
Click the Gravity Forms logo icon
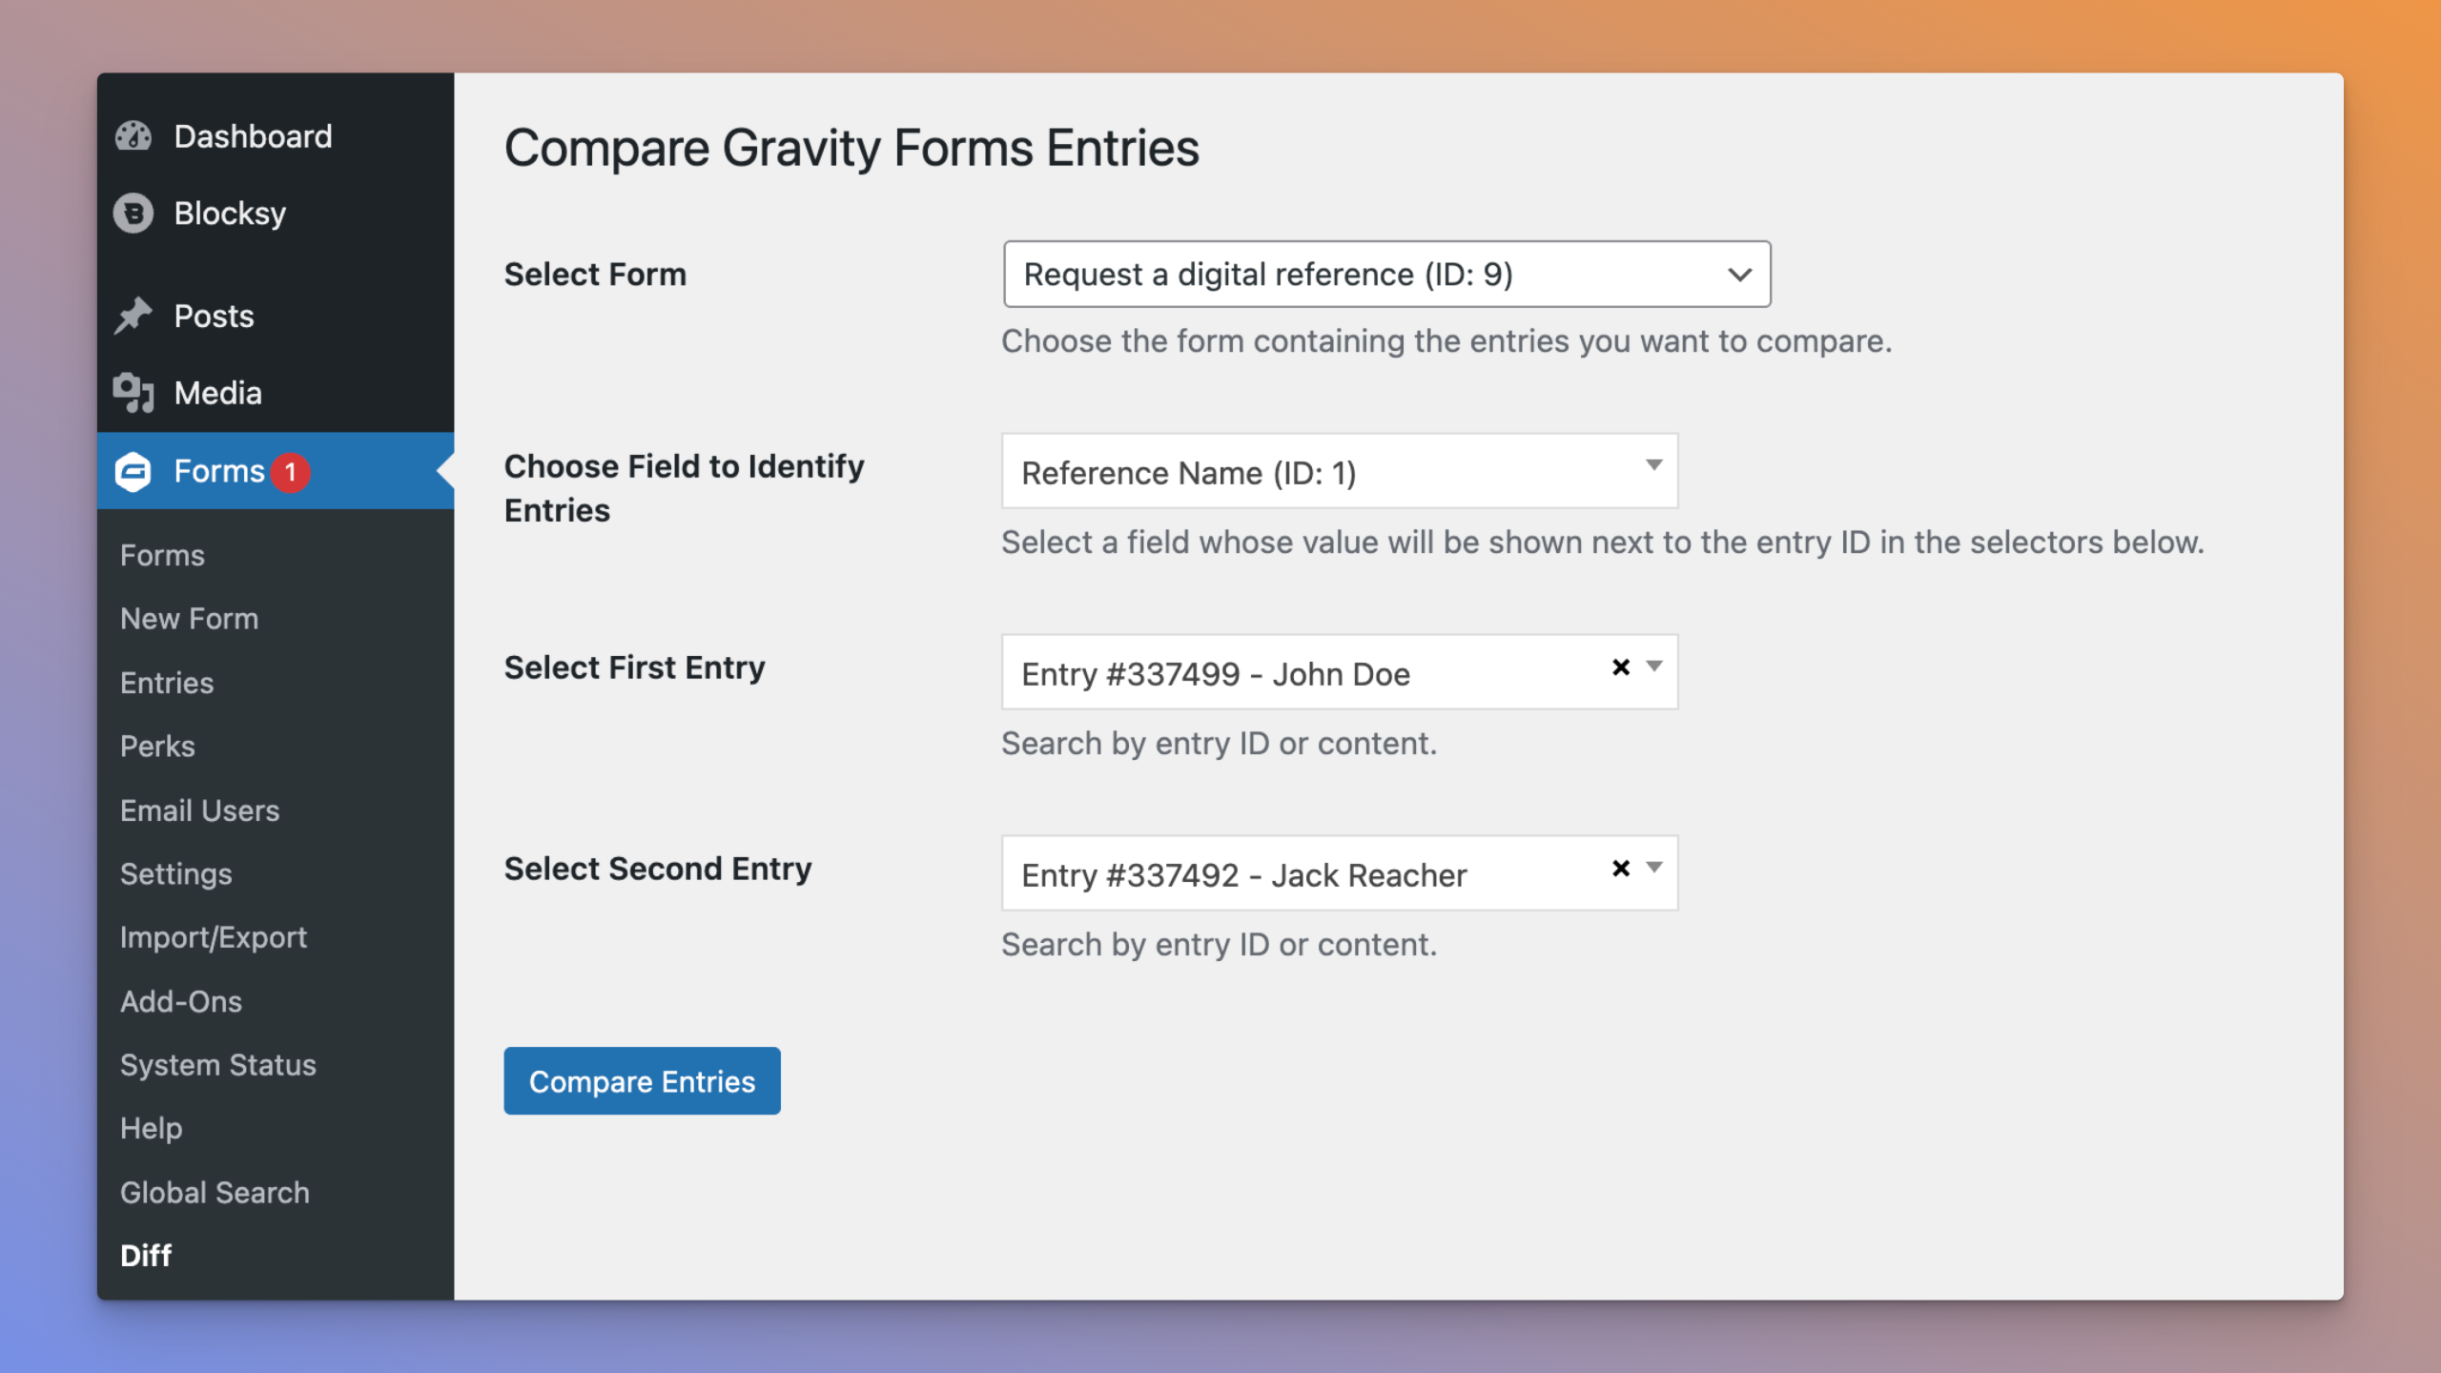[133, 471]
